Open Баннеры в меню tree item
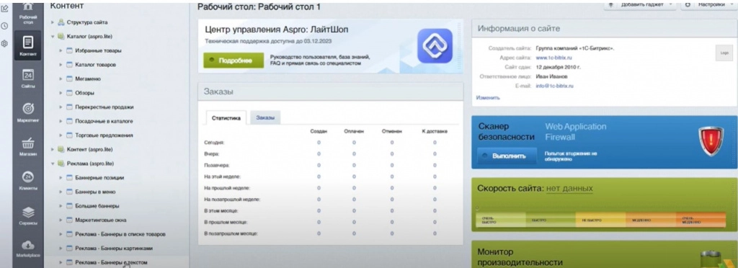This screenshot has width=738, height=268. coord(96,192)
